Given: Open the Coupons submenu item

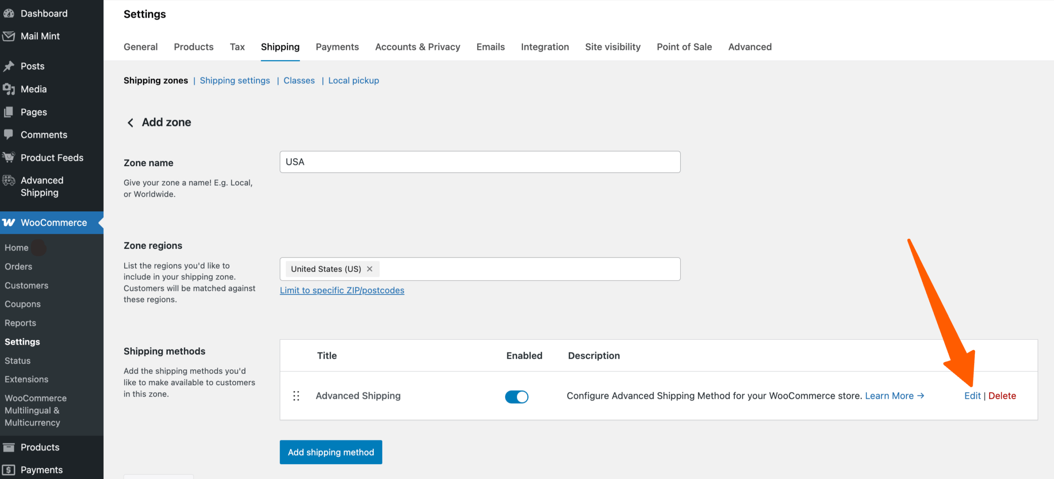Looking at the screenshot, I should [x=23, y=304].
